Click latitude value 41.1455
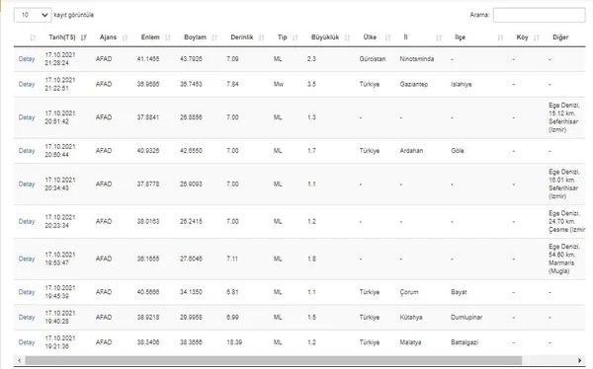 click(148, 59)
